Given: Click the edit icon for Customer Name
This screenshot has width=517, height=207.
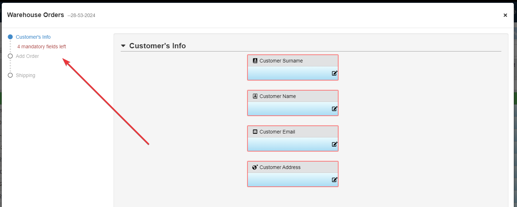Looking at the screenshot, I should pos(334,109).
